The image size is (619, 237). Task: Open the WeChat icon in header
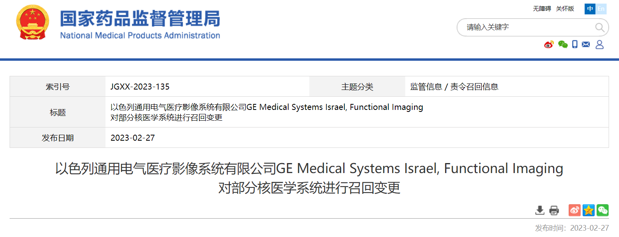pyautogui.click(x=563, y=44)
